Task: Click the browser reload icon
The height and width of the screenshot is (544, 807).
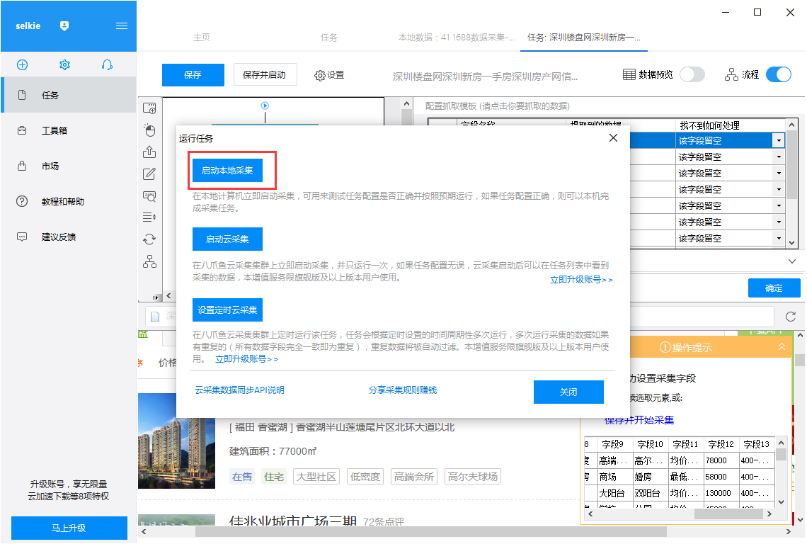Action: point(791,317)
